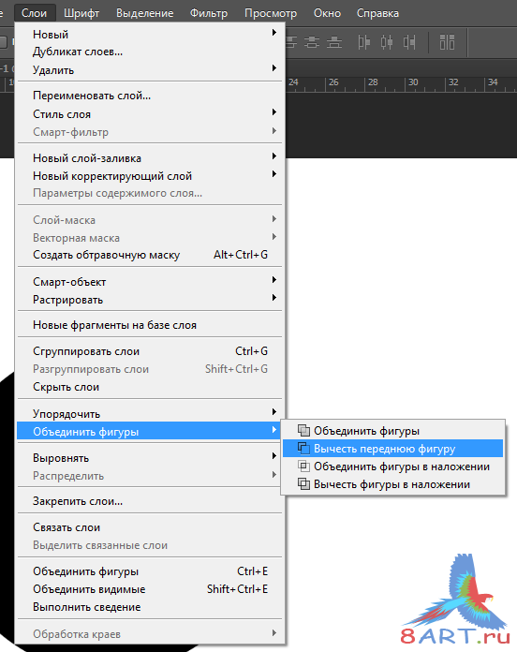Select Вычесть переднюю фигуру in submenu
The height and width of the screenshot is (652, 517).
tap(392, 448)
